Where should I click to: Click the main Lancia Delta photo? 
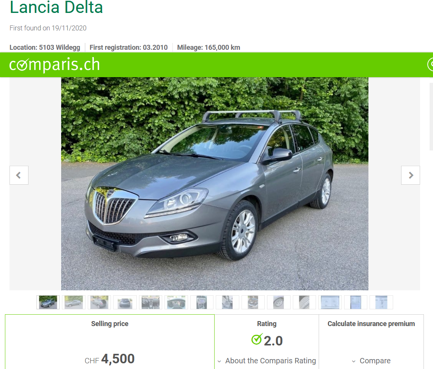[x=215, y=184]
